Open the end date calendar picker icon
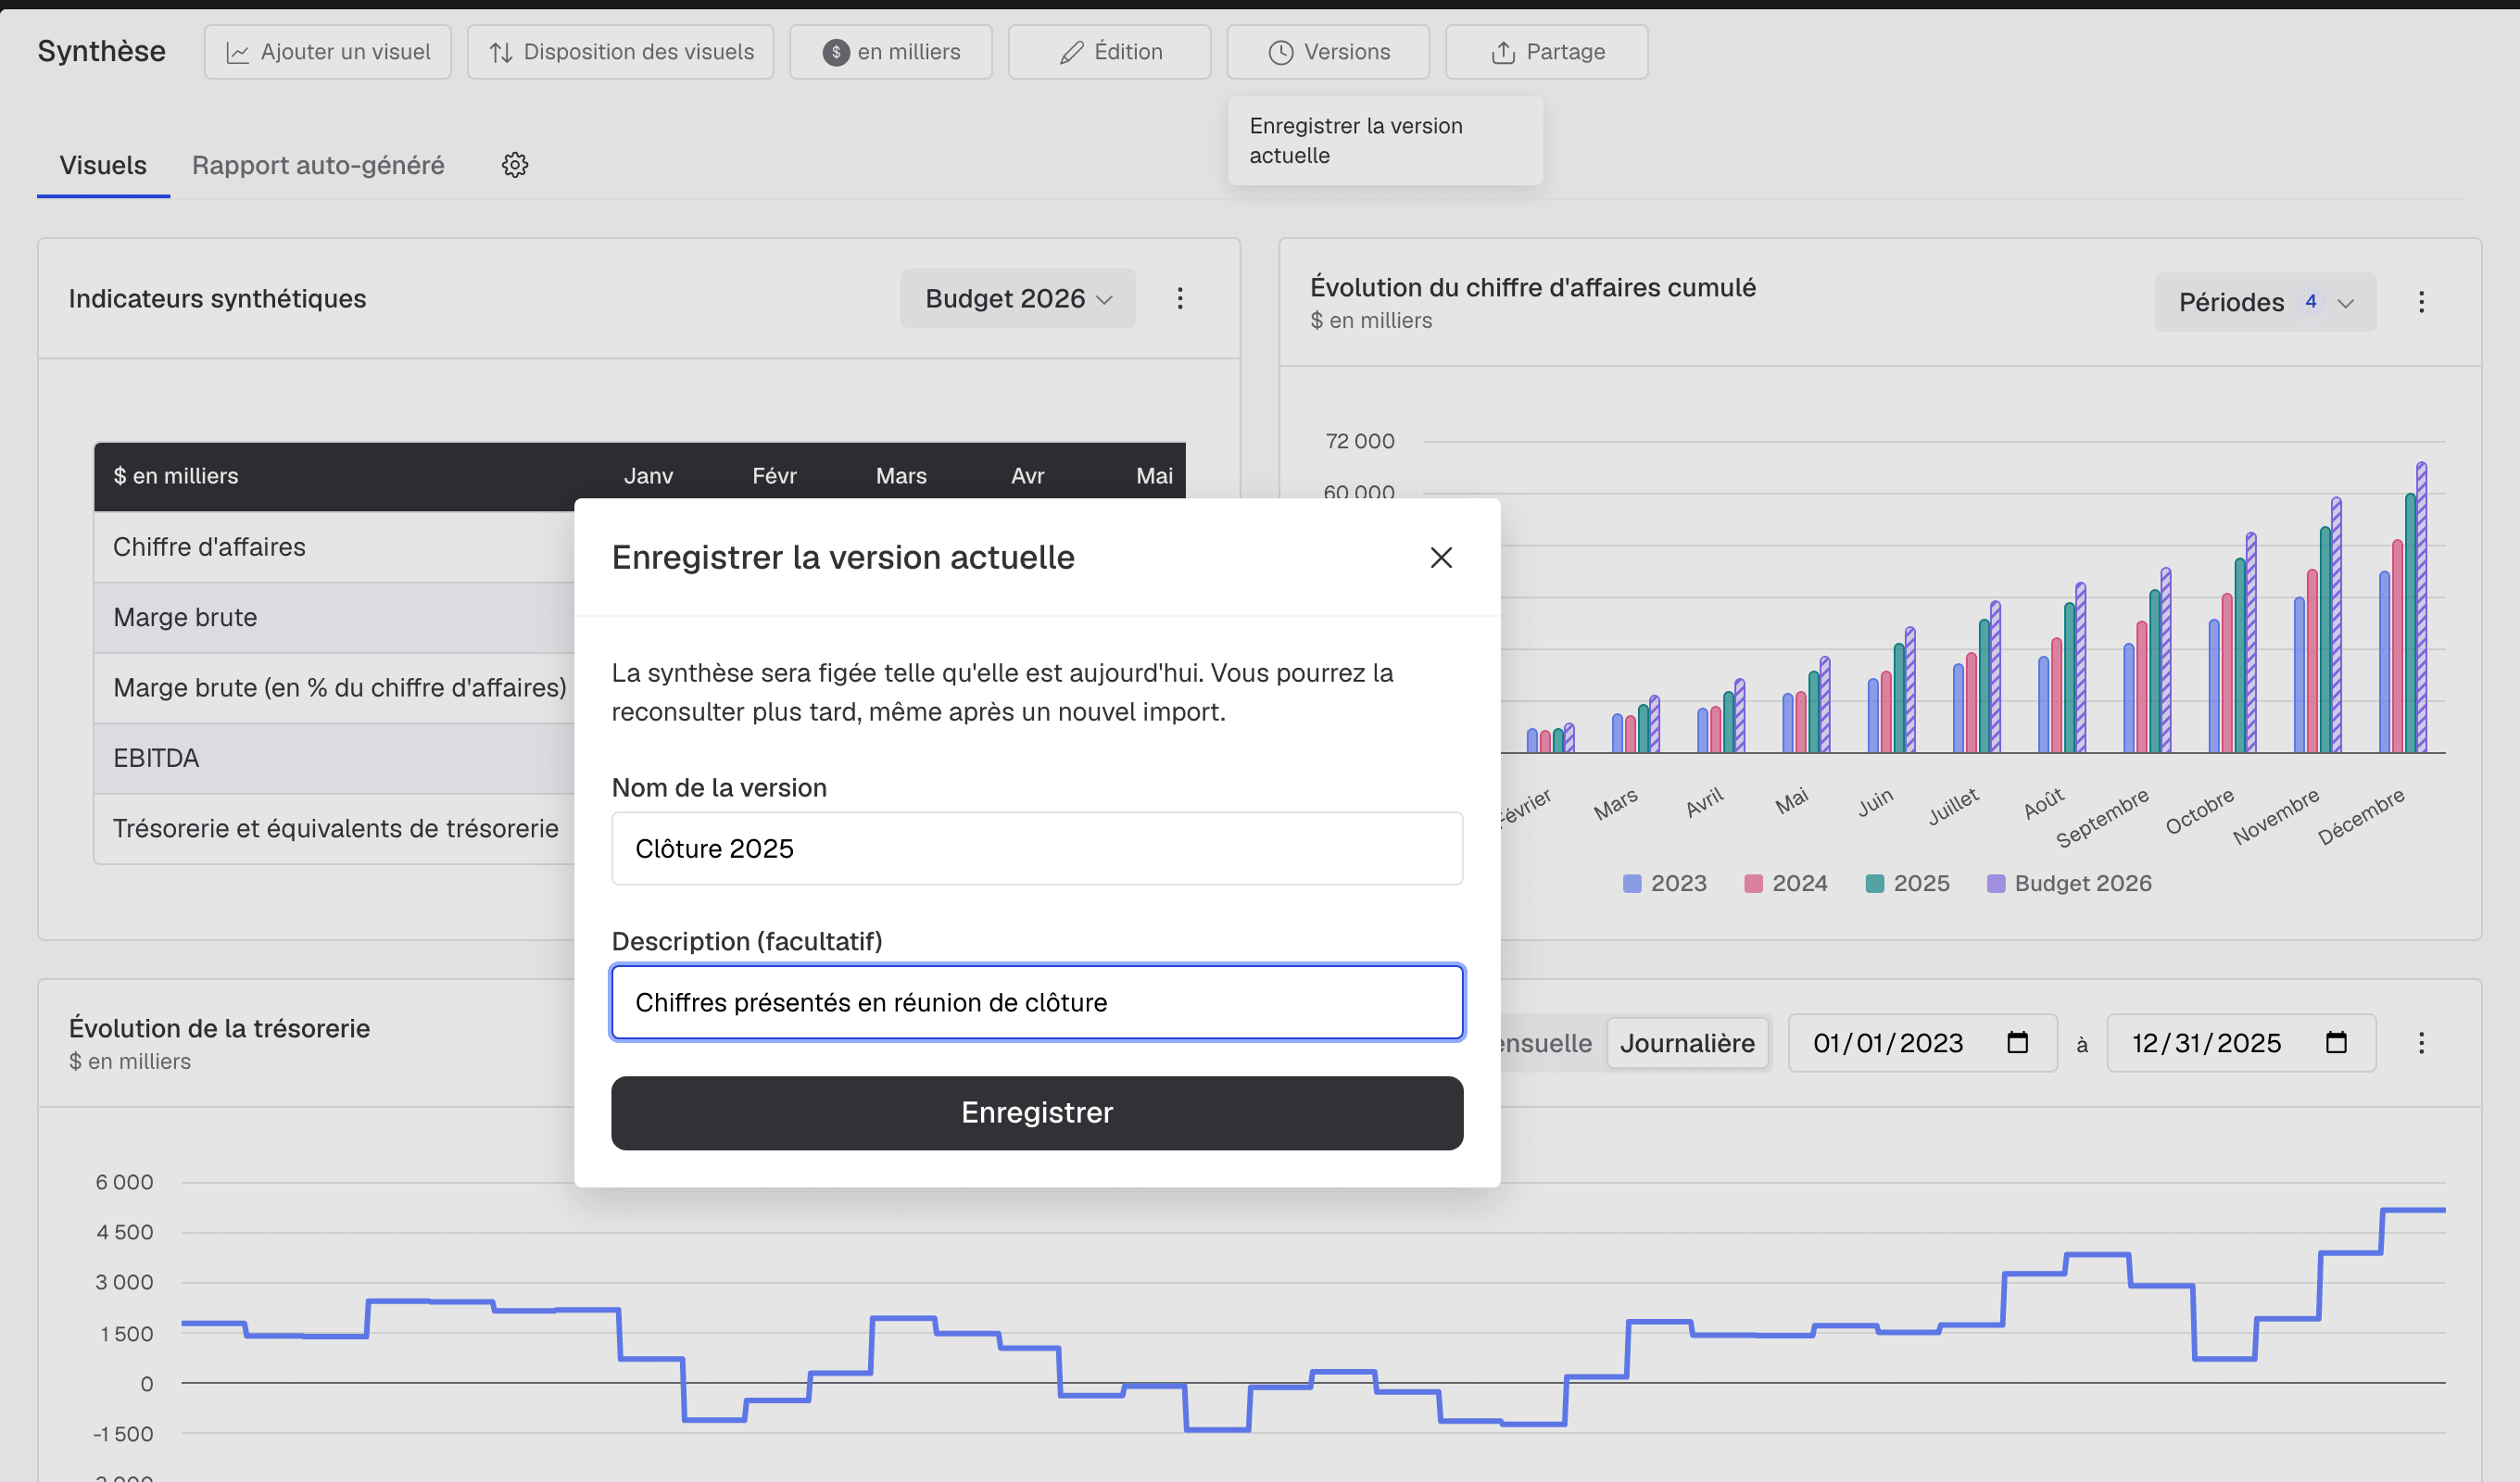Viewport: 2520px width, 1482px height. point(2335,1043)
